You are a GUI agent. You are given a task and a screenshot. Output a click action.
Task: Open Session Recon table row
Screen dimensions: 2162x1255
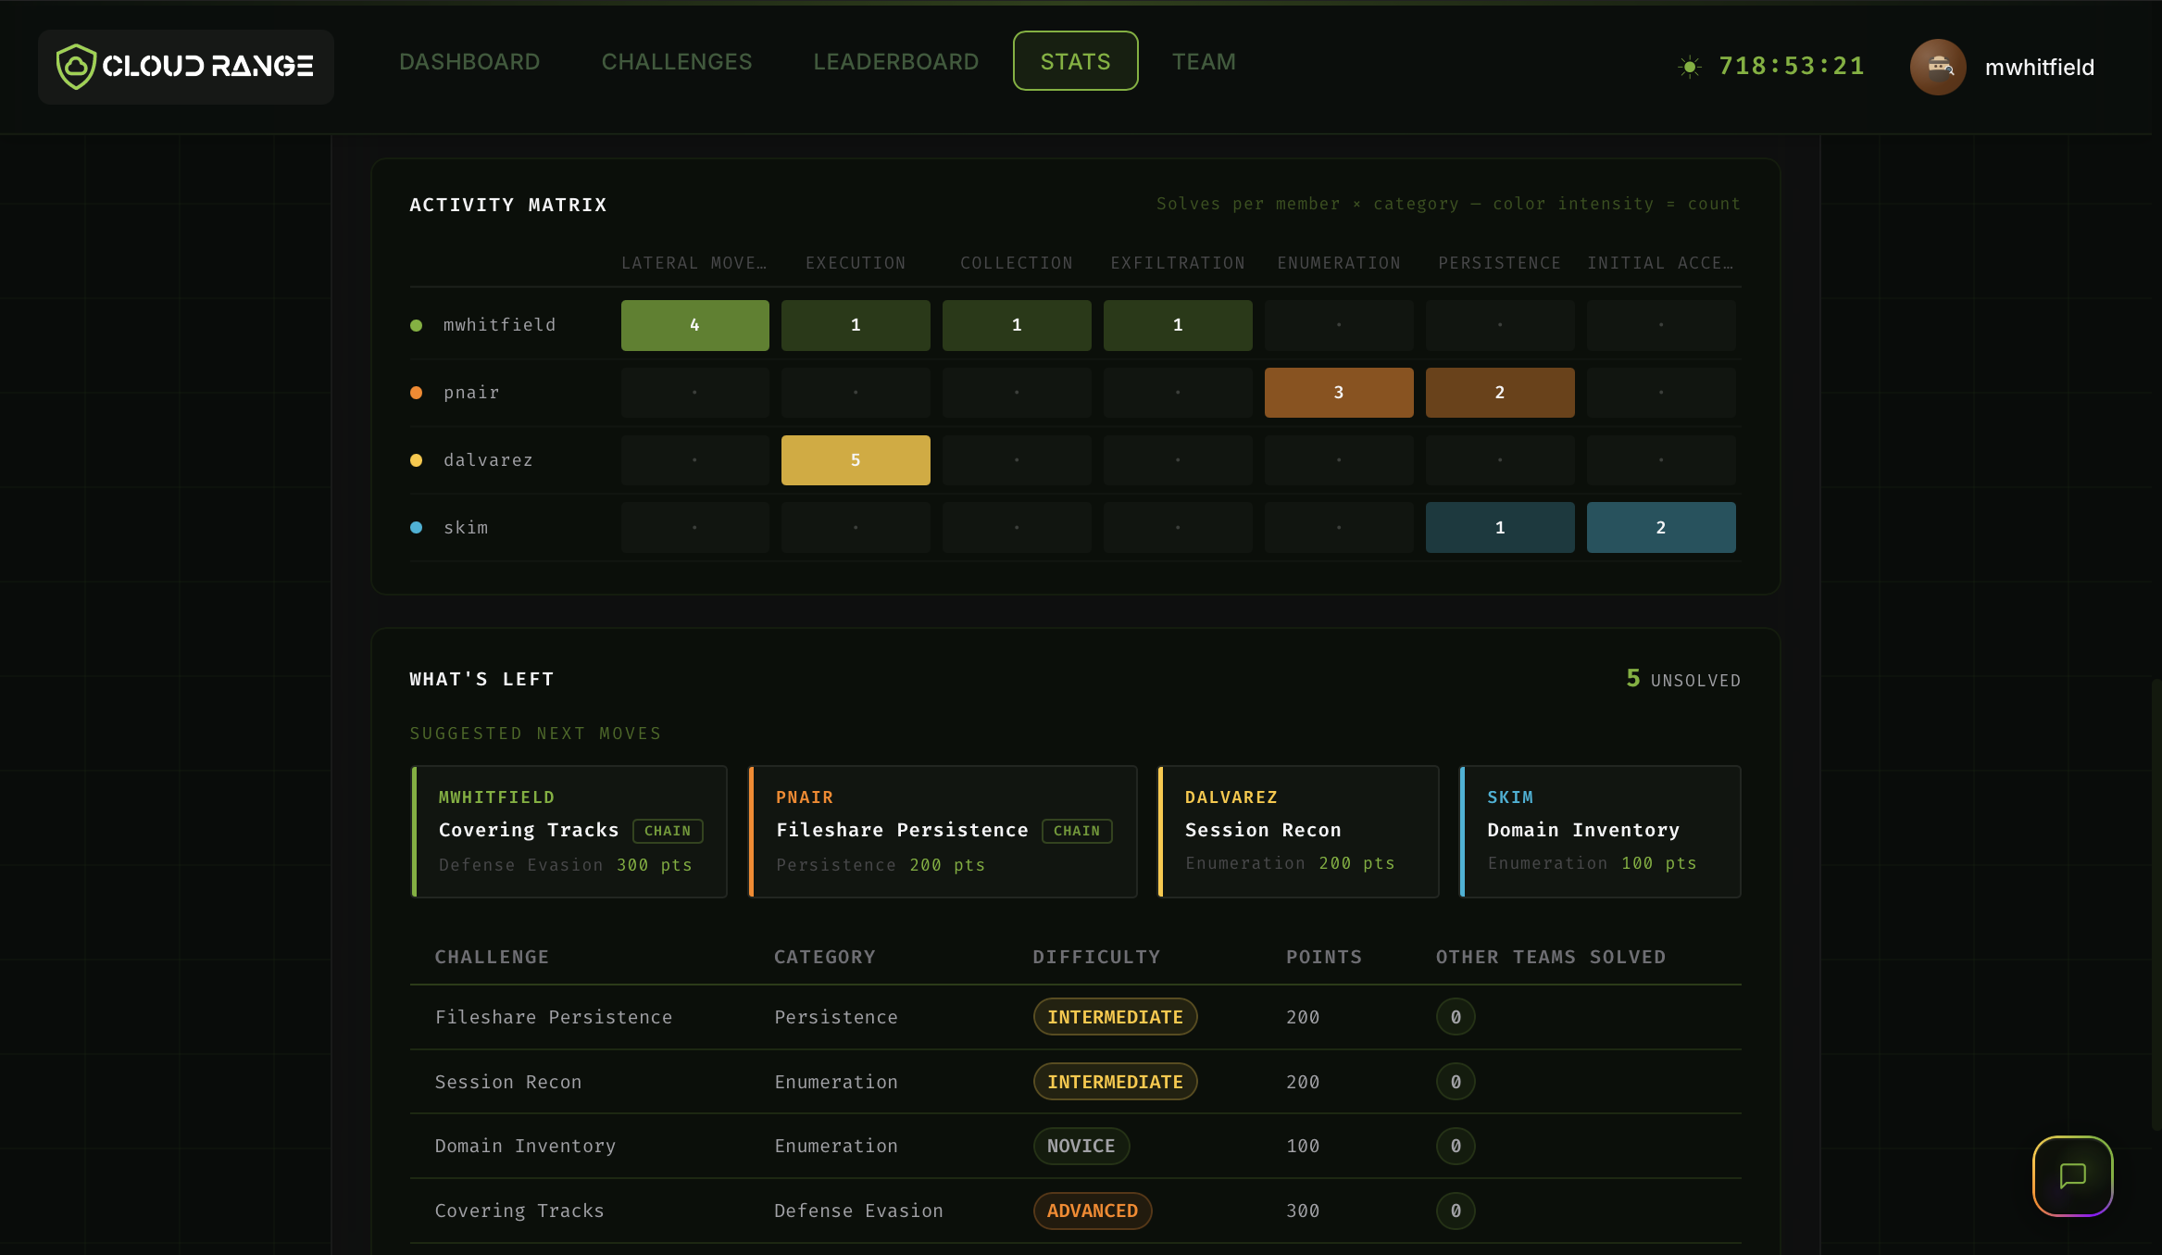pyautogui.click(x=1075, y=1082)
